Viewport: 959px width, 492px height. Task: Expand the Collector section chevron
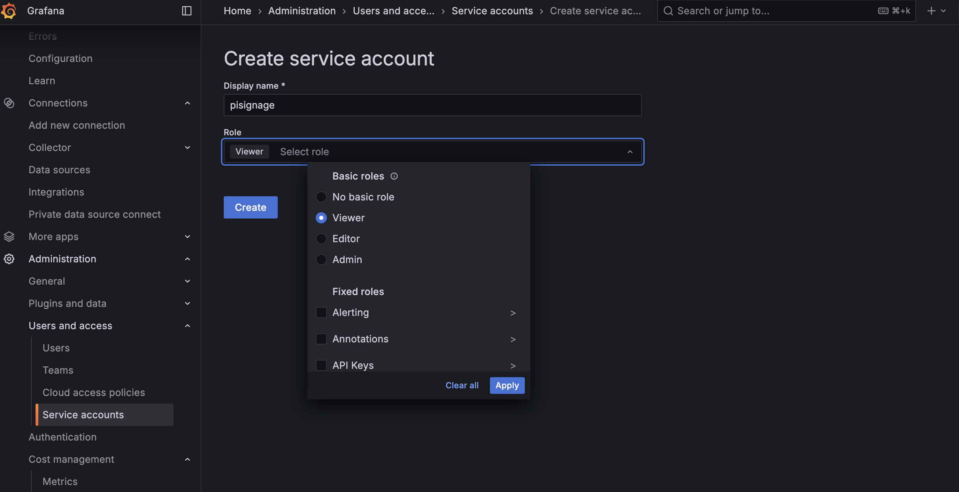(187, 148)
